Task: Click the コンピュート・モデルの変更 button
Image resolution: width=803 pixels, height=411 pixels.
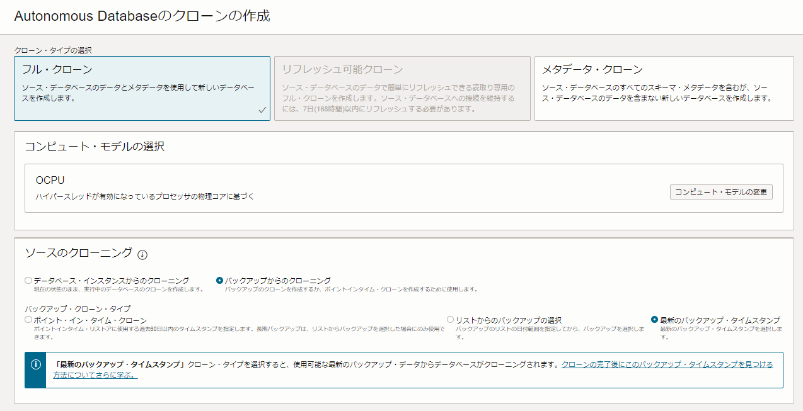Action: [721, 193]
